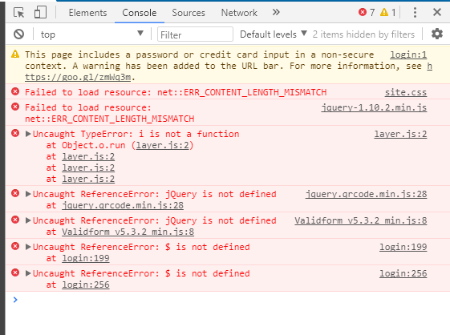Expand the $ is not defined login:199 error
This screenshot has height=335, width=450.
pyautogui.click(x=28, y=247)
